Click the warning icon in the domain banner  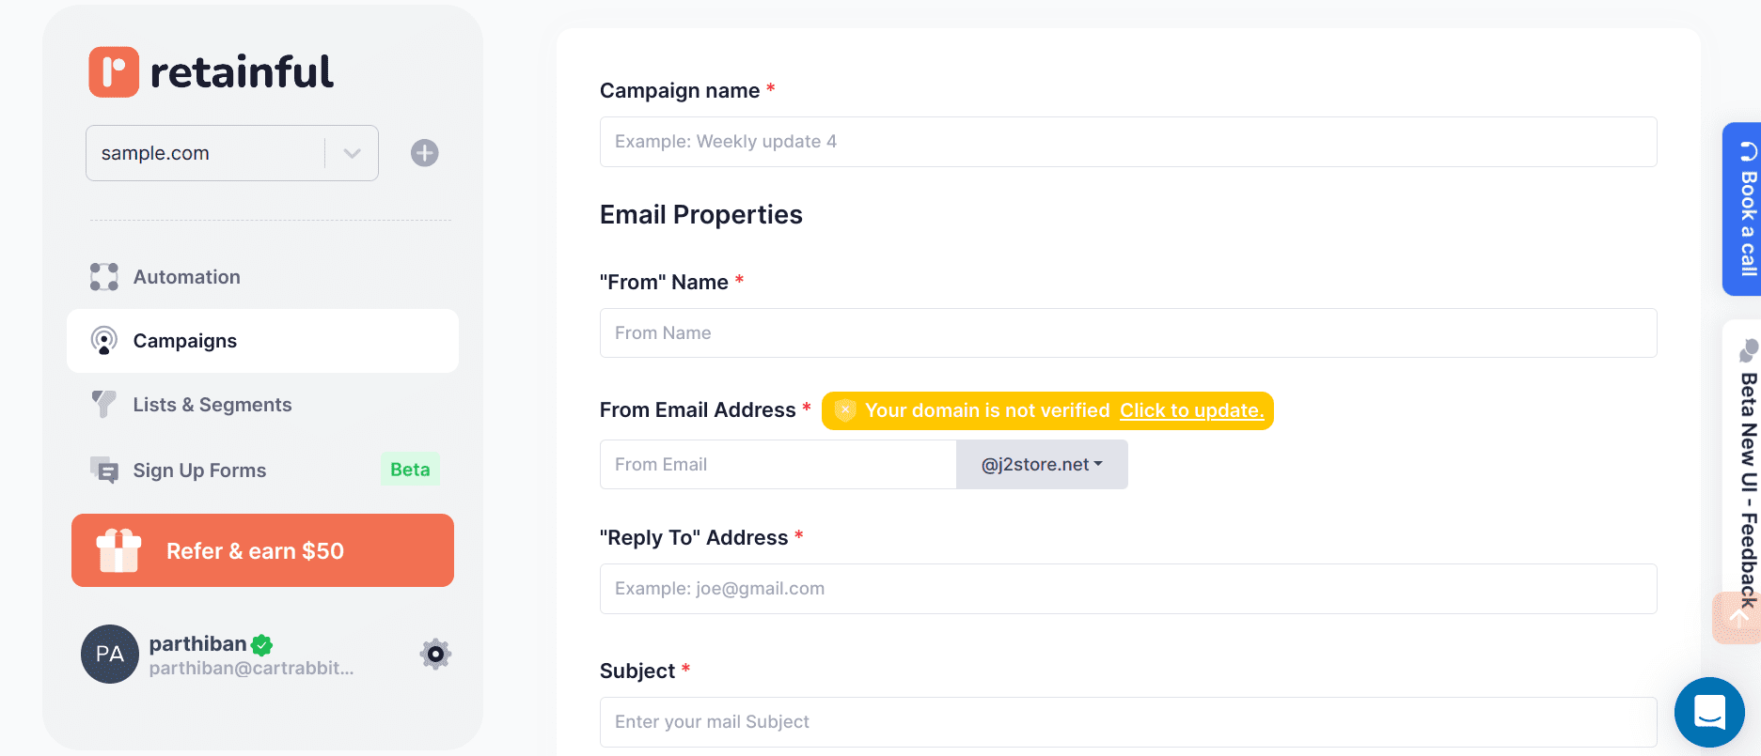(845, 409)
